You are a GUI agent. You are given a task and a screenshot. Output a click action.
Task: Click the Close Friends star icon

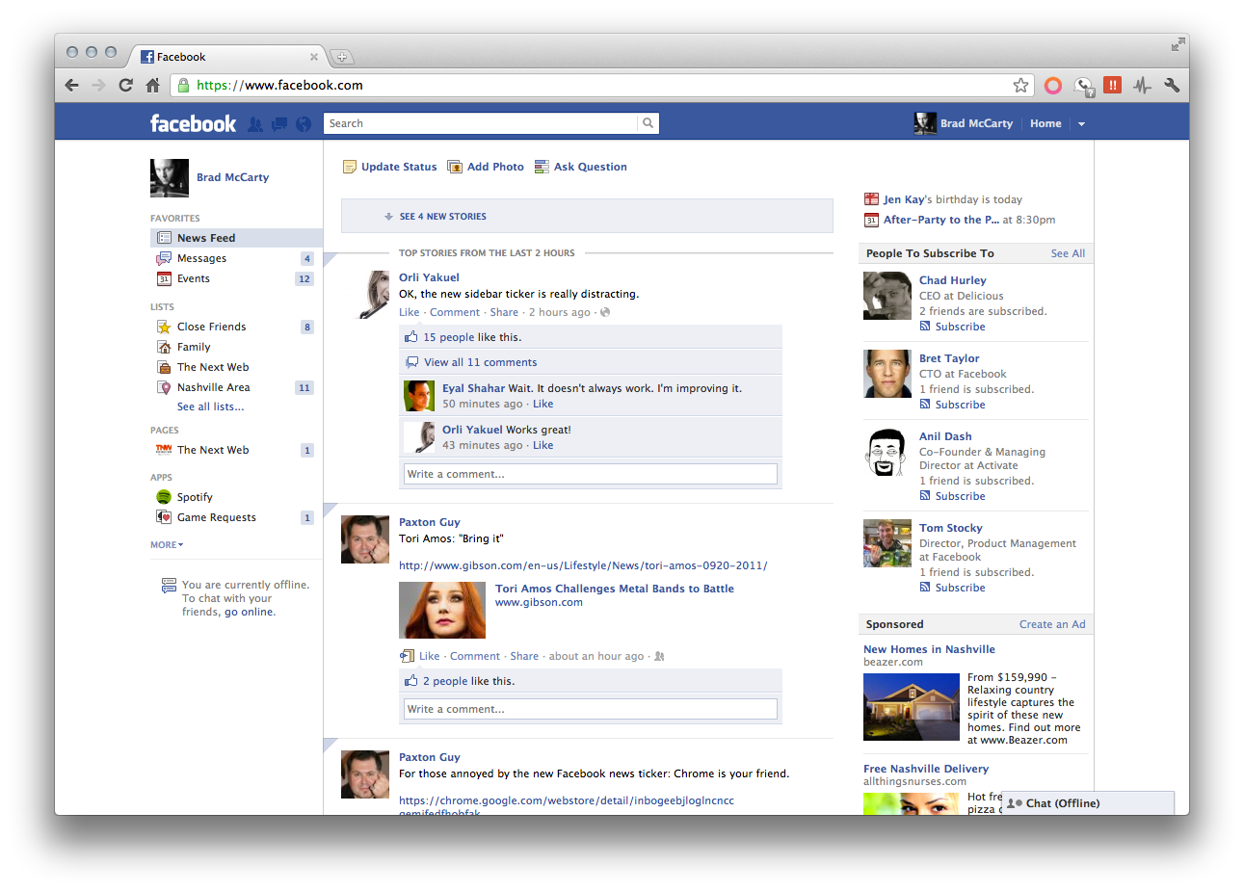(164, 327)
